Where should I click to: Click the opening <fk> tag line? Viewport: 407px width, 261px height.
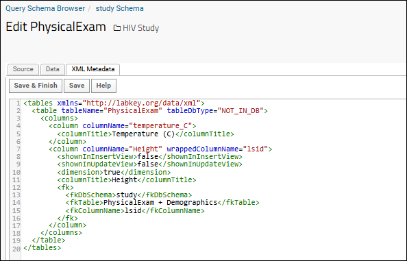pyautogui.click(x=65, y=187)
